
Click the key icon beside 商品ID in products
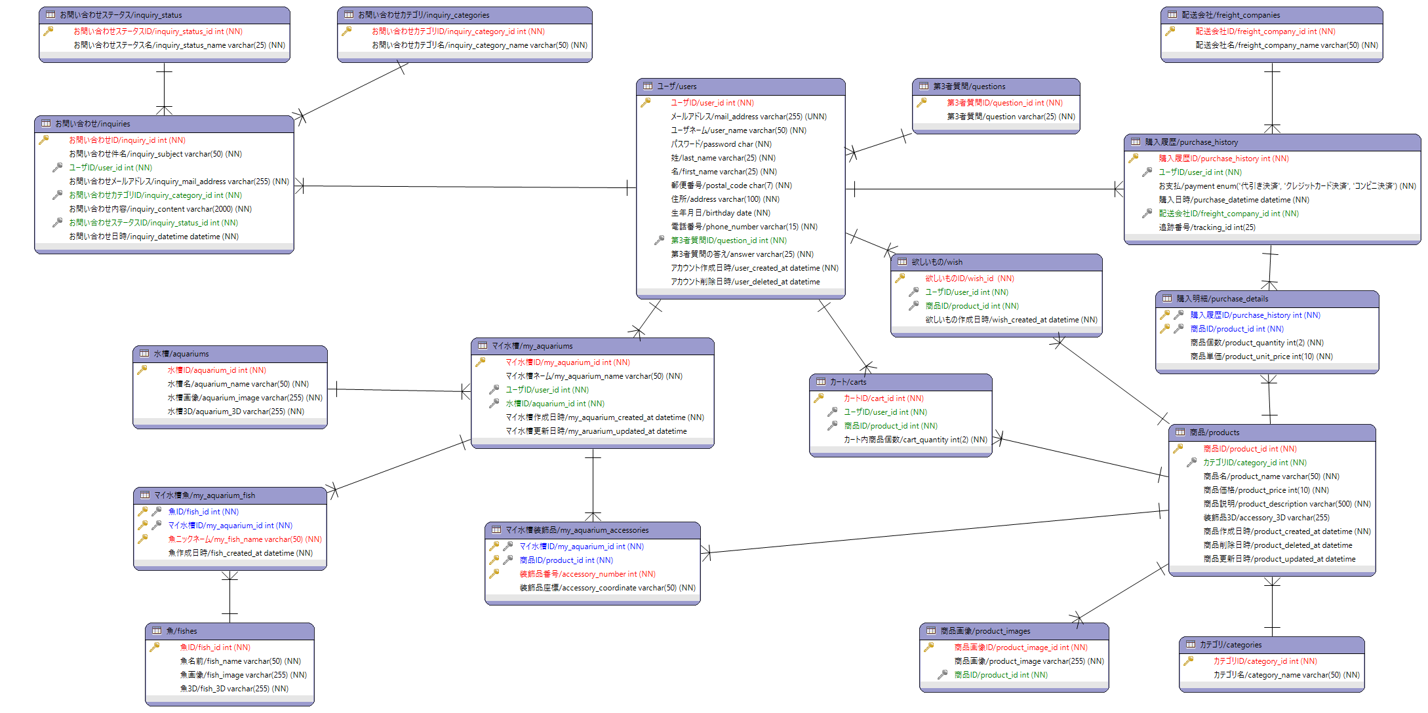point(1178,449)
